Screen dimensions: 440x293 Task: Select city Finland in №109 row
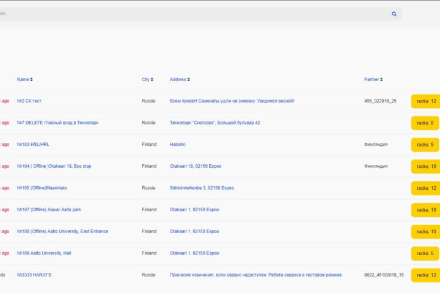pyautogui.click(x=149, y=253)
